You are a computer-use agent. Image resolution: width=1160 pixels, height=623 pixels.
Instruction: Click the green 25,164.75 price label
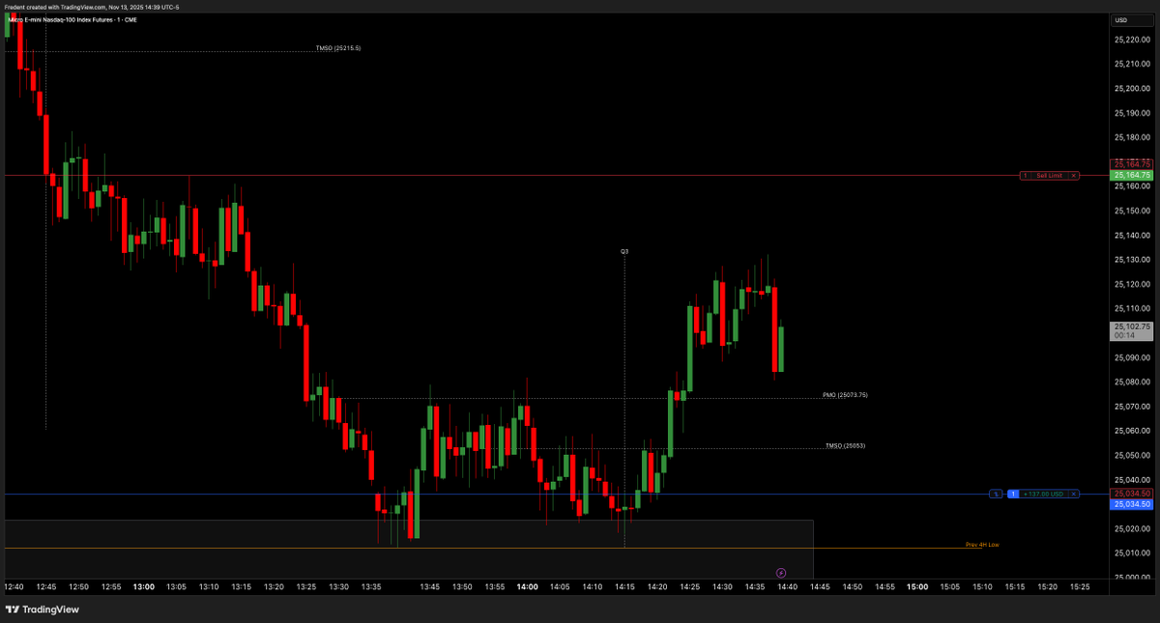[1132, 175]
